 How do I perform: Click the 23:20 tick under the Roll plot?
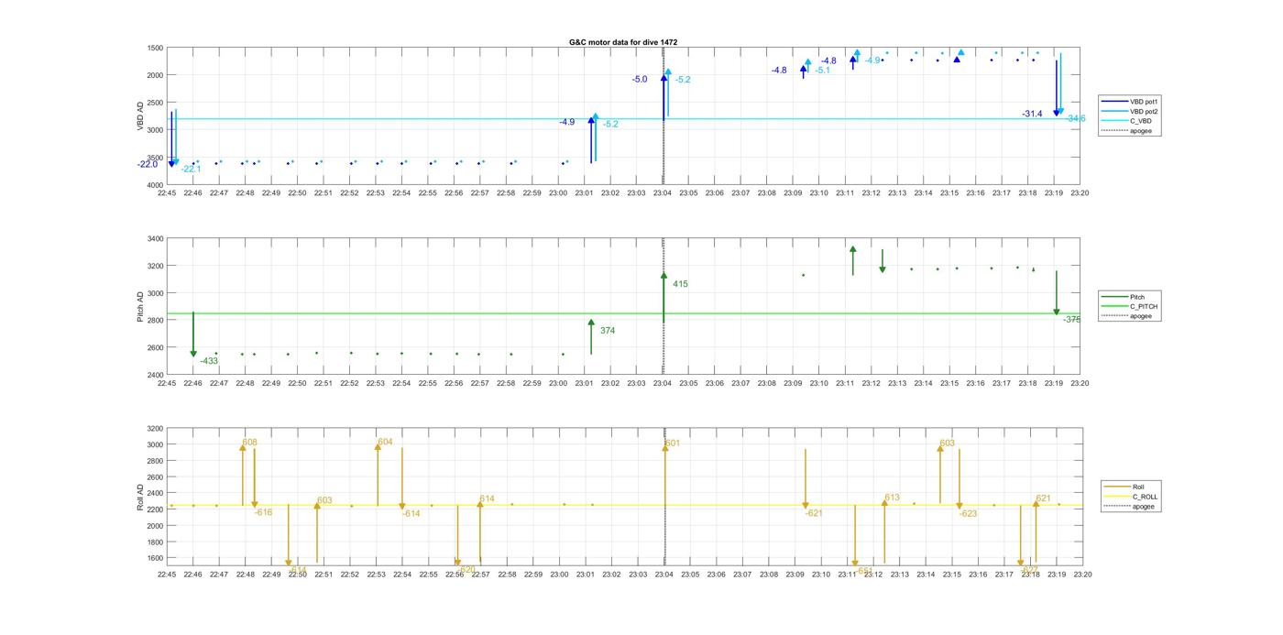1081,575
